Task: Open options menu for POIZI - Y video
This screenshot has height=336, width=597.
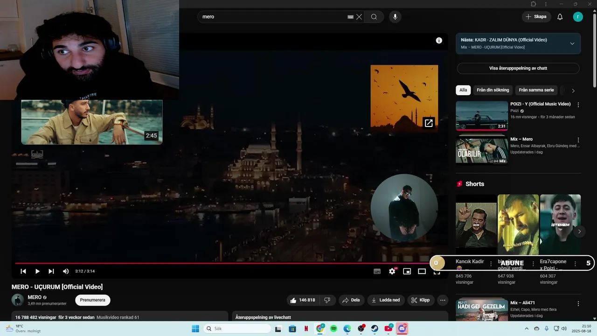Action: pos(578,105)
